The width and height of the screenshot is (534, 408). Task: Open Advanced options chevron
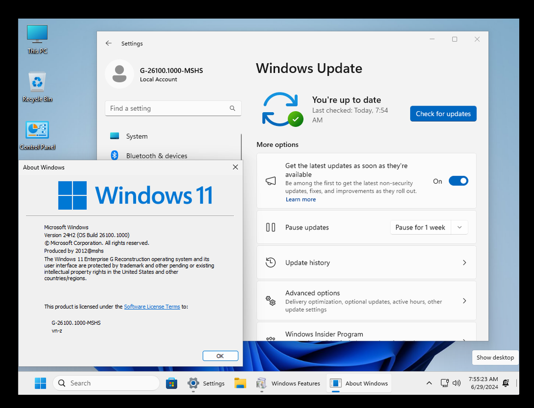(x=465, y=300)
